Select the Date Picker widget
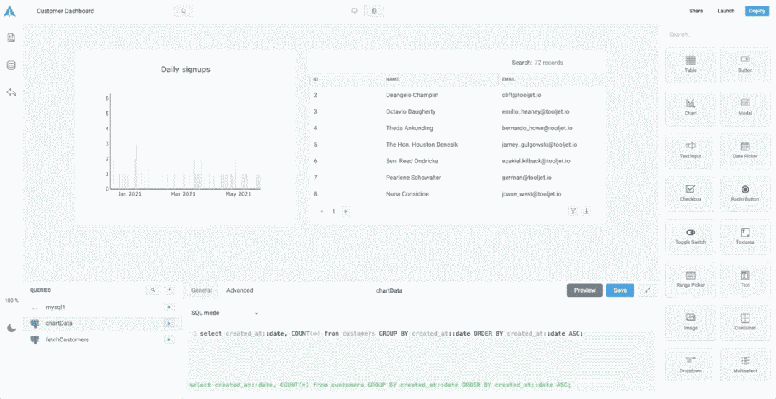776x399 pixels. (745, 150)
